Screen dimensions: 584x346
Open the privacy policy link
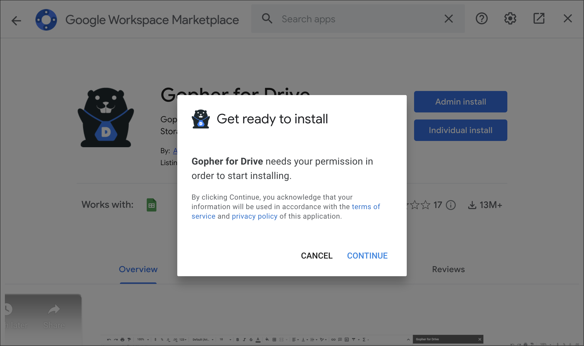pyautogui.click(x=254, y=216)
